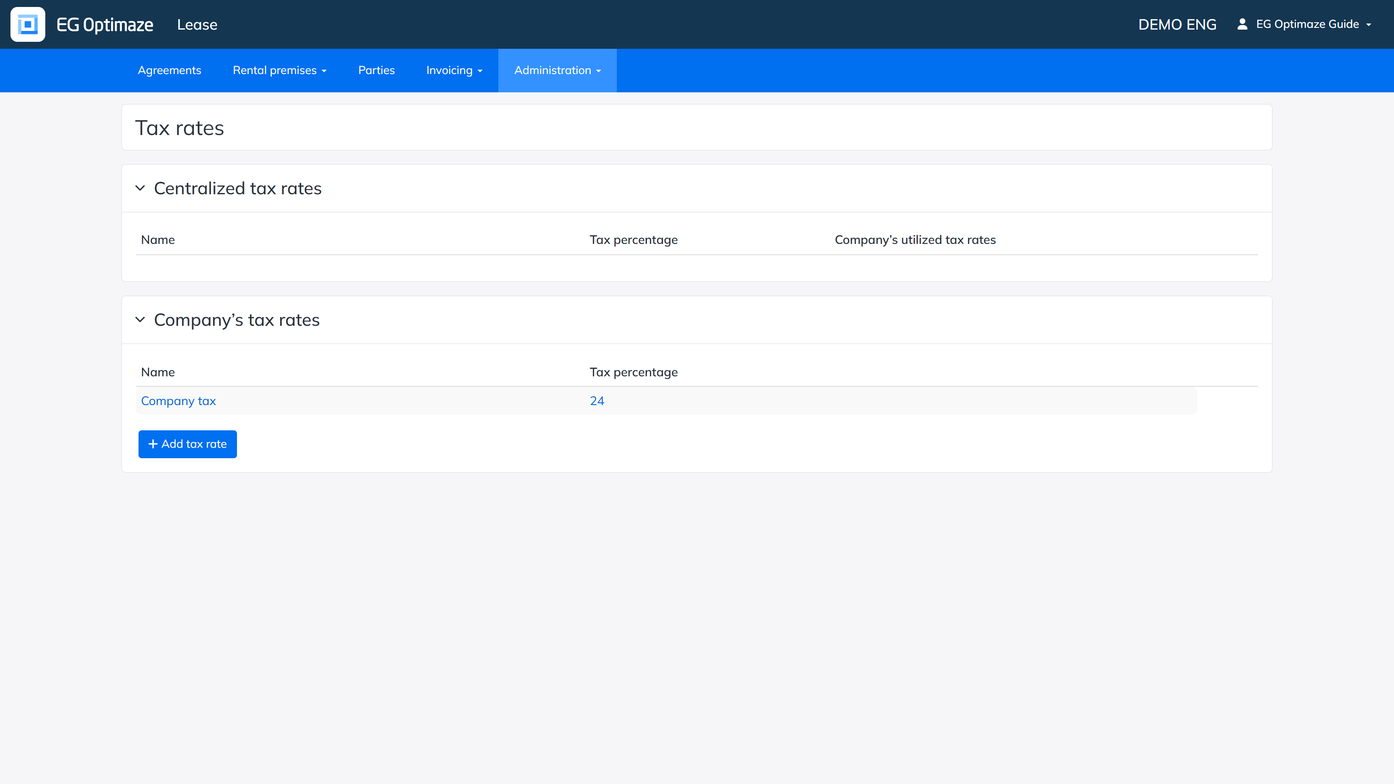Click Tax percentage header in Company's table
The height and width of the screenshot is (784, 1394).
(x=634, y=372)
